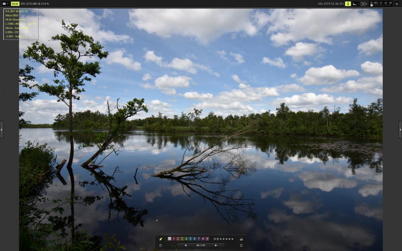Rotate image clockwise
Image resolution: width=402 pixels, height=251 pixels.
pos(241,245)
